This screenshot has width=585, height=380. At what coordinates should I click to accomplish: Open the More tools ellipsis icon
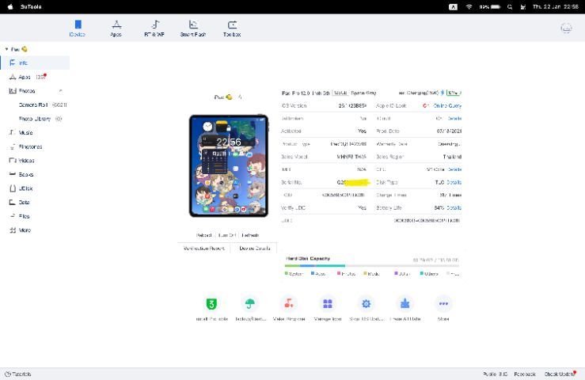443,304
